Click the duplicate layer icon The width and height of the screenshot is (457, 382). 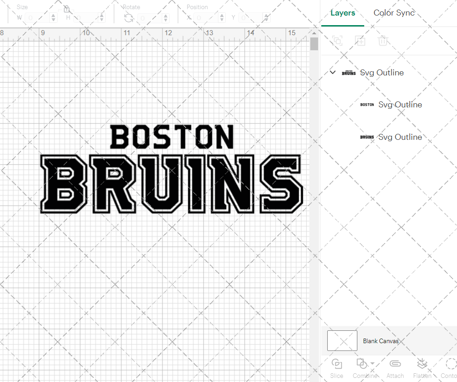tap(337, 41)
